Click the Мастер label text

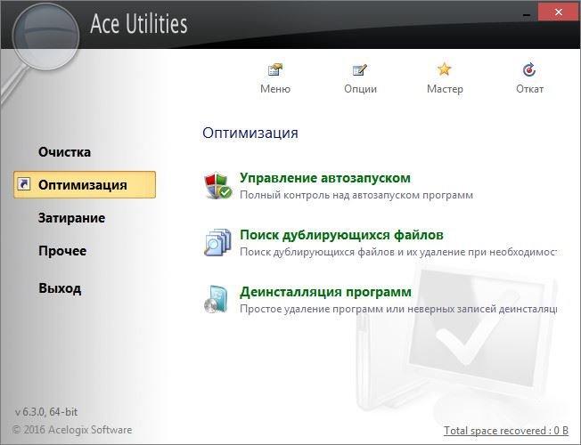(445, 89)
